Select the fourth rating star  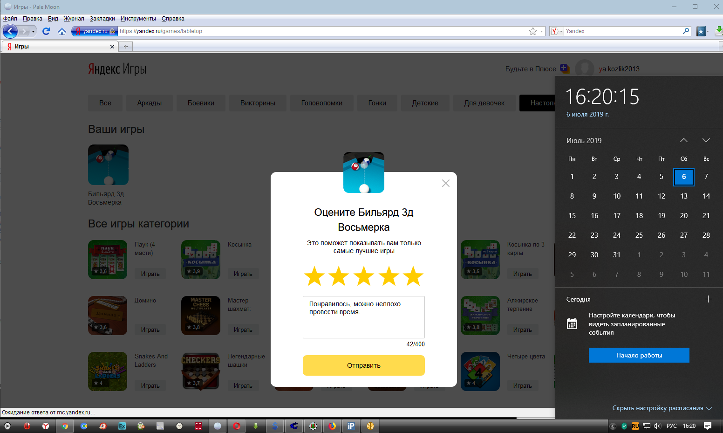389,276
